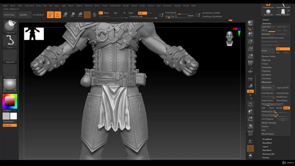Toggle Zadd sculpt mode

click(x=131, y=13)
